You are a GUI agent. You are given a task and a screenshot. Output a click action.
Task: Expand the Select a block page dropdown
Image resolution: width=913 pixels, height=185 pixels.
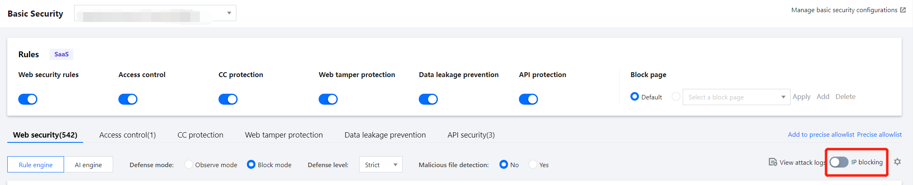736,97
